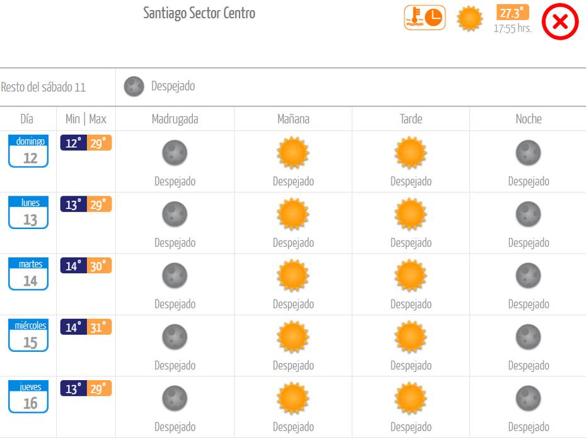
Task: Click martes's 30° maximum temperature
Action: [99, 266]
